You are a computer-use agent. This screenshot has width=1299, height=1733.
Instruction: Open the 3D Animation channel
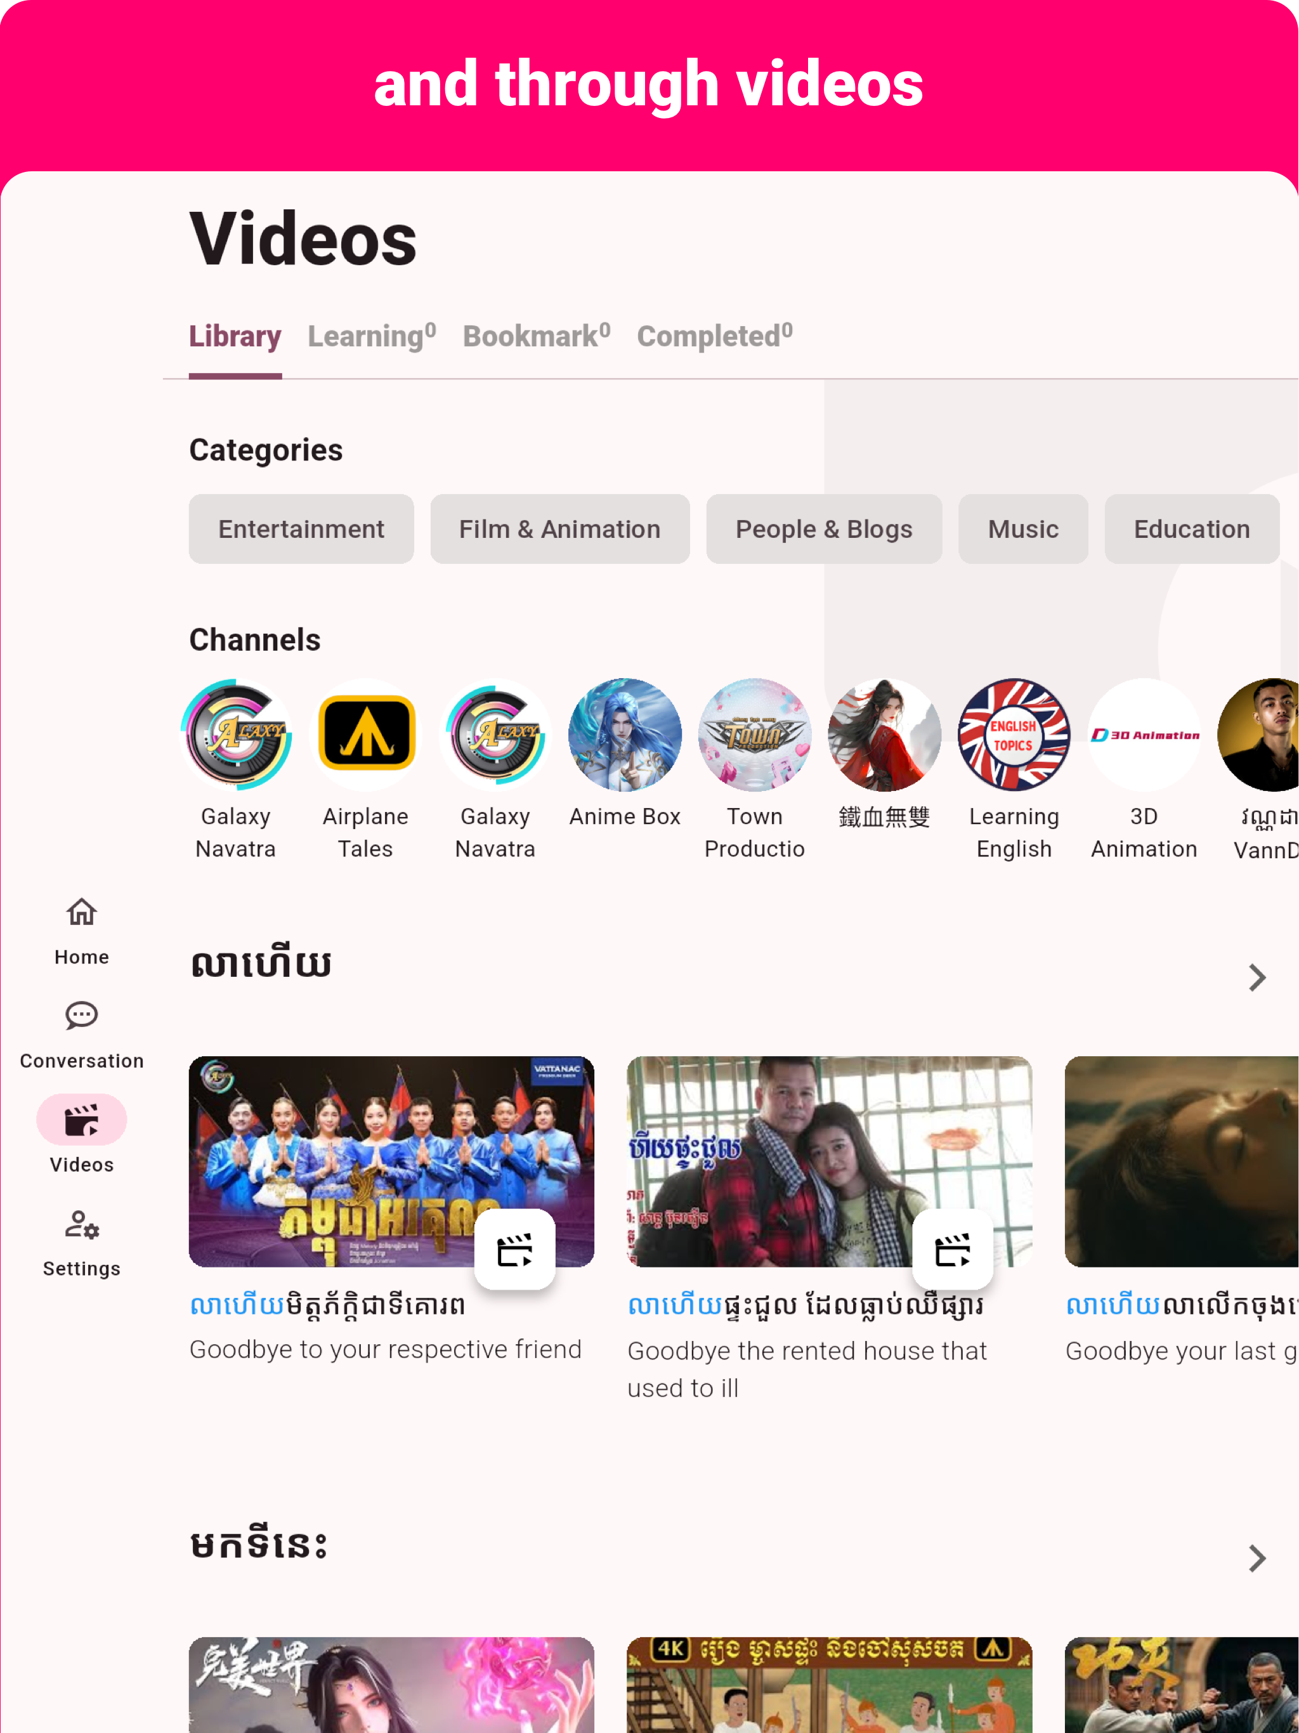pos(1144,734)
